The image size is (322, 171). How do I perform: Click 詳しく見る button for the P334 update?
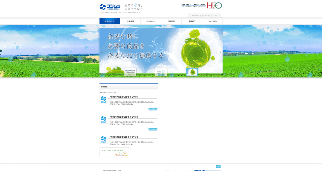153,109
